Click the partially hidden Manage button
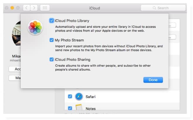 [15, 78]
